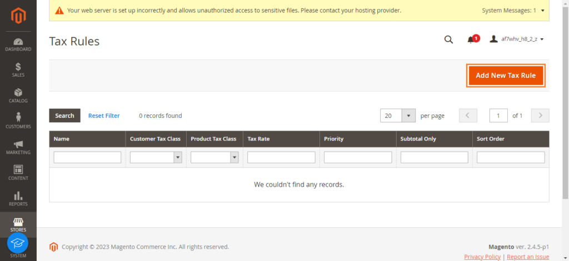Click the Subtotal Only filter input
Screen dimensions: 569x261
pyautogui.click(x=435, y=157)
